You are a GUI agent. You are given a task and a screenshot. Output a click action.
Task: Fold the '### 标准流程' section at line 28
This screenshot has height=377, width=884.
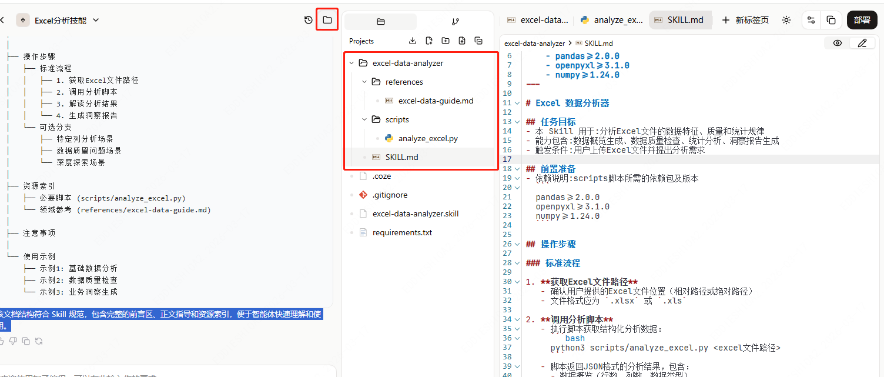click(517, 263)
